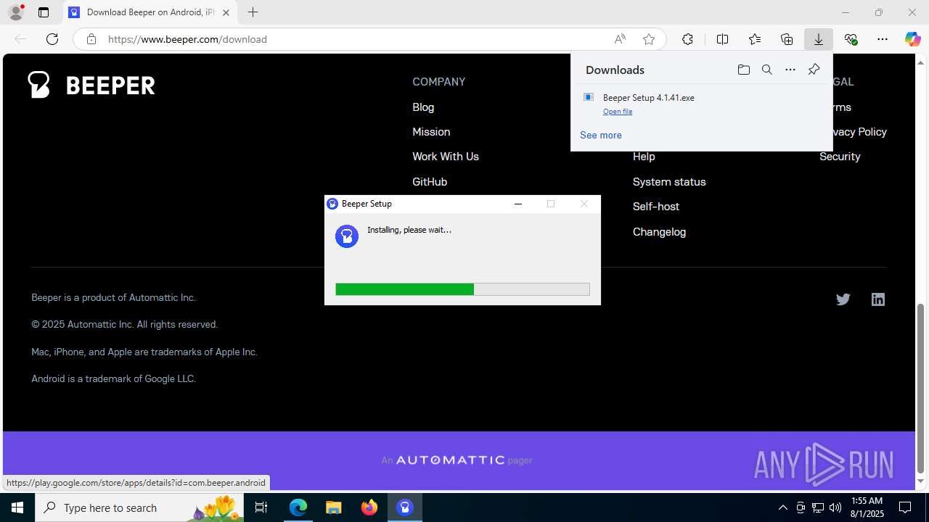The width and height of the screenshot is (929, 522).
Task: Click Open file under Beeper Setup download
Action: 618,112
